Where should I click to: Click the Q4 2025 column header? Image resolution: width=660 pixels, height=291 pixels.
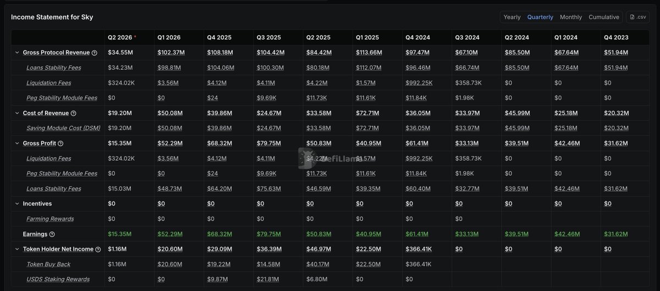pyautogui.click(x=219, y=37)
